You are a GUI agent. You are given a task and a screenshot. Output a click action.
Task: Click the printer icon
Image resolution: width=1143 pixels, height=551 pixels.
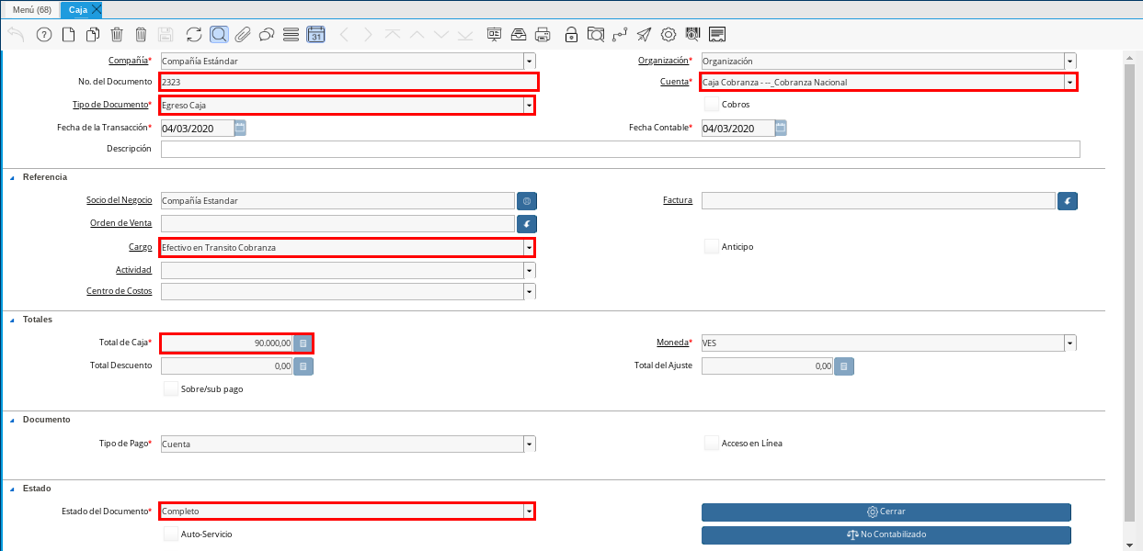543,35
